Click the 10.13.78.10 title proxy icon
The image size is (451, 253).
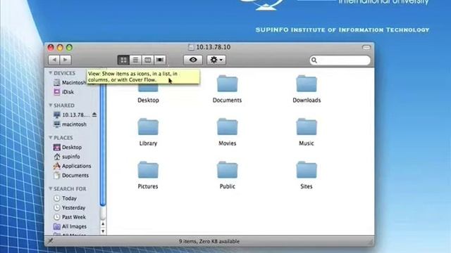click(x=191, y=47)
